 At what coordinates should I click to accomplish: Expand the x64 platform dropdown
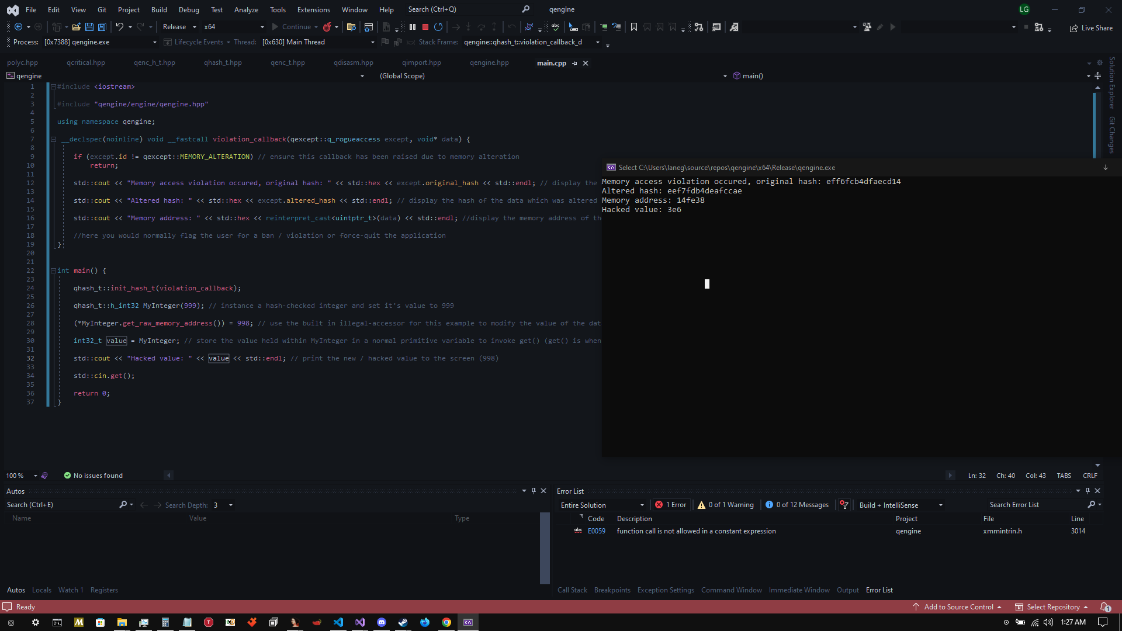pyautogui.click(x=234, y=27)
